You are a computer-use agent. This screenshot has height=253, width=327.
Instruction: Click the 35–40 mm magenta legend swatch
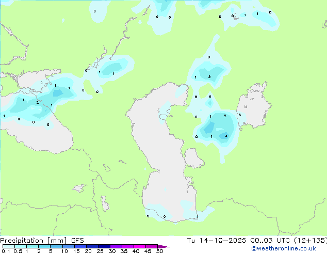(127, 246)
